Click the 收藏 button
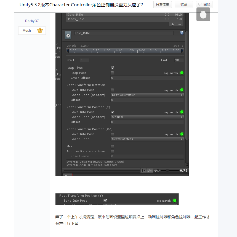Image resolution: width=237 pixels, height=237 pixels. 184,4
